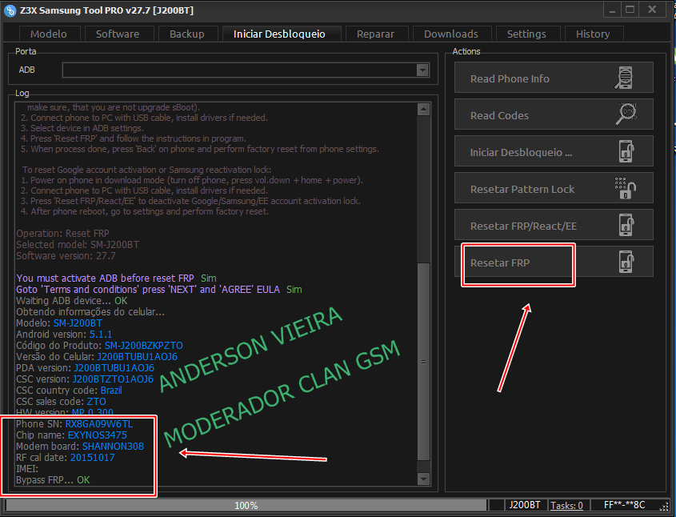Click the Resetar Pattern Lock keypad icon
Image resolution: width=676 pixels, height=517 pixels.
(x=625, y=188)
